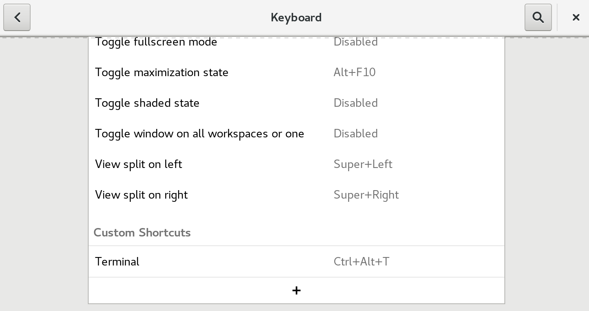This screenshot has width=589, height=311.
Task: Select the View split on left entry
Action: click(x=297, y=164)
